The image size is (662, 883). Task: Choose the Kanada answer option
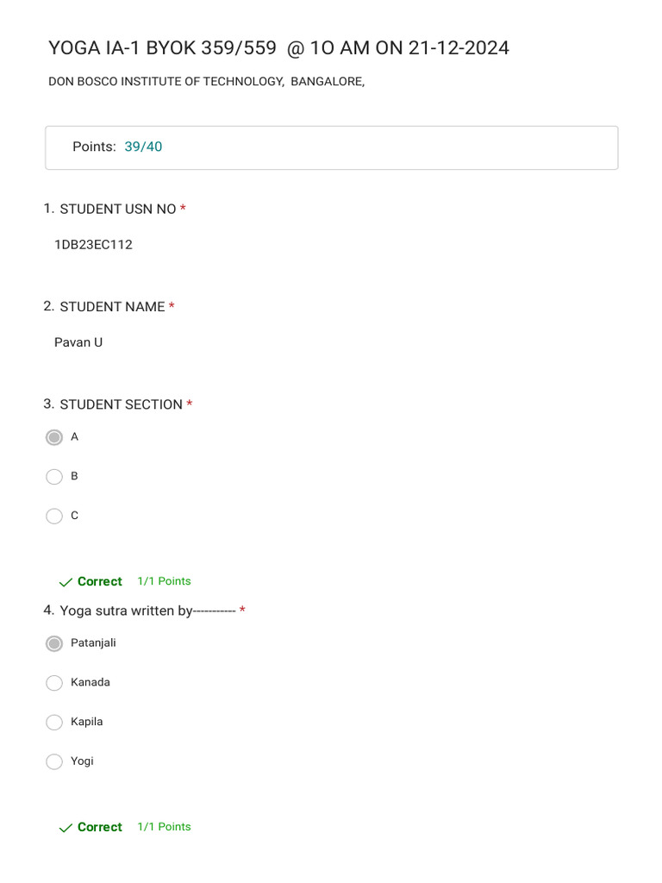pos(54,683)
